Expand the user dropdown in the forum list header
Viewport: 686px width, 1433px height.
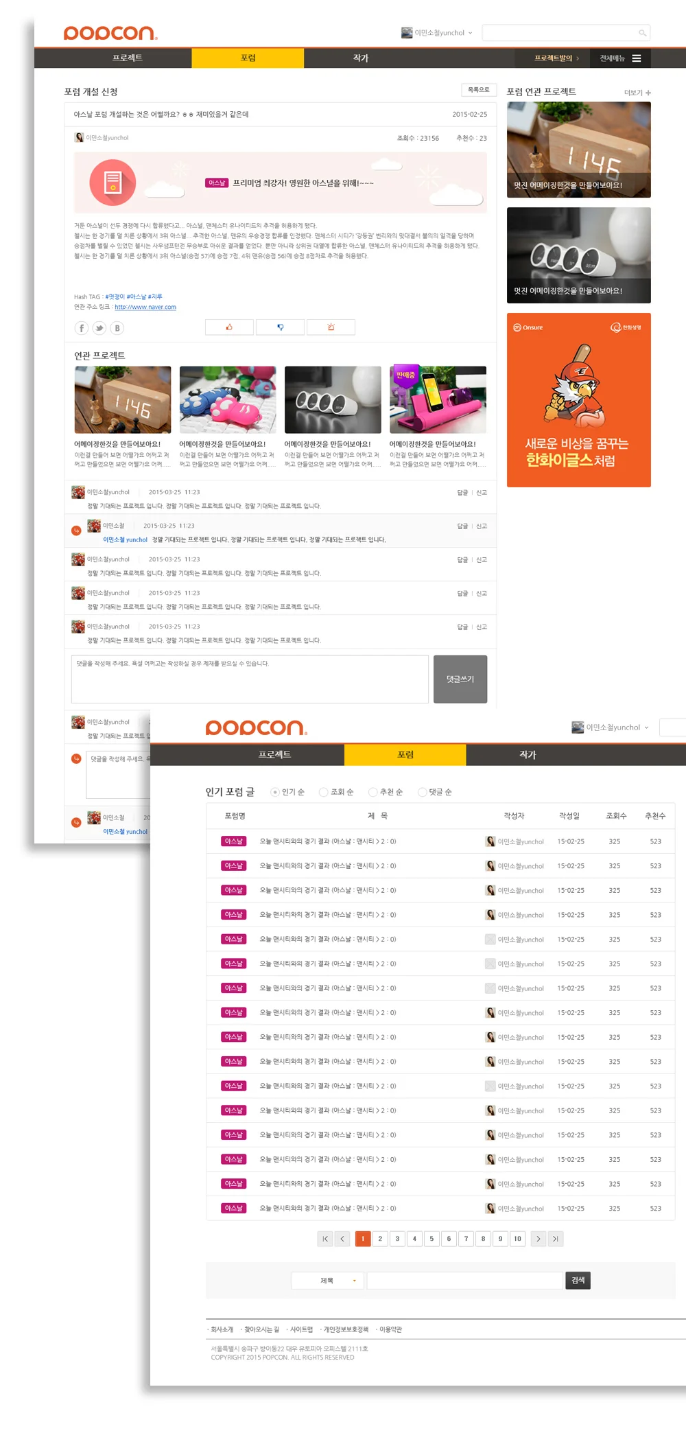pos(646,727)
